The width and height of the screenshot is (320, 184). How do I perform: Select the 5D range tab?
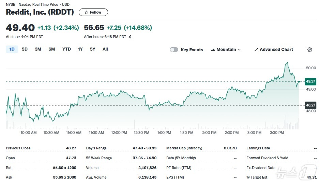click(25, 49)
